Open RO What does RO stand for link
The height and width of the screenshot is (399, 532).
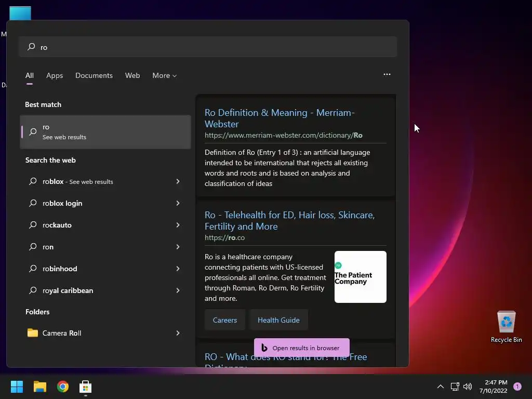click(286, 361)
